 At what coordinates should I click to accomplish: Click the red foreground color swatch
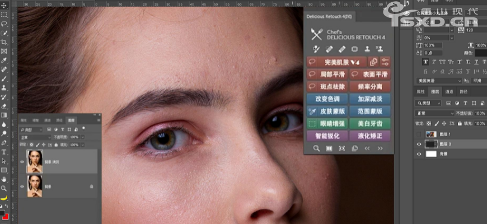[x=3, y=213]
